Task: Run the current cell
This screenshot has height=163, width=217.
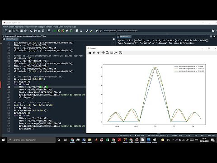Action: coord(59,31)
